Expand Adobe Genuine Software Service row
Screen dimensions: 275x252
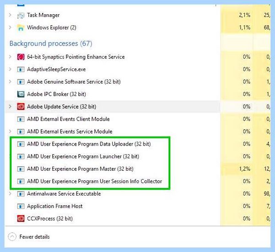10,82
